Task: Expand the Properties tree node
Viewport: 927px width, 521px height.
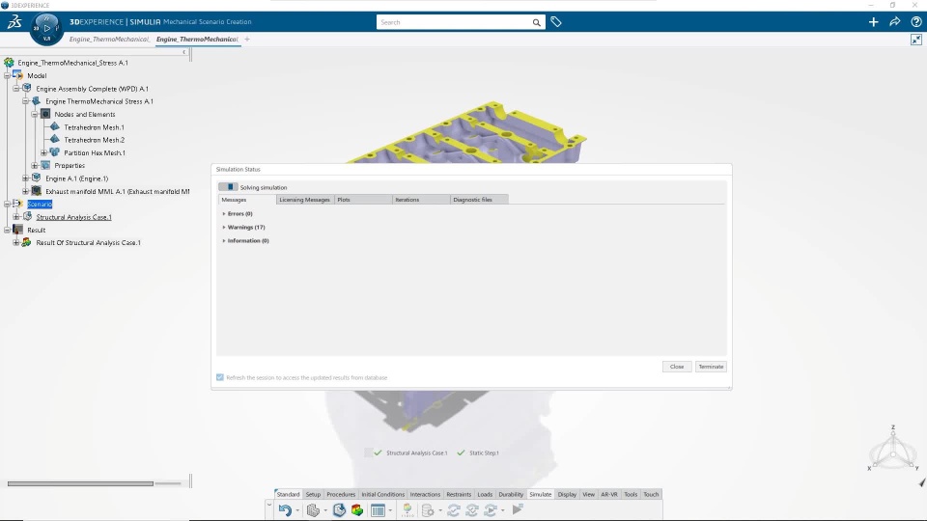Action: (x=35, y=165)
